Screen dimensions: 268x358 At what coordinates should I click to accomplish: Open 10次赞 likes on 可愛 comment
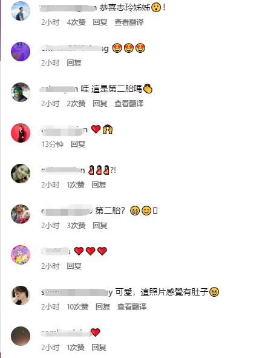[77, 306]
